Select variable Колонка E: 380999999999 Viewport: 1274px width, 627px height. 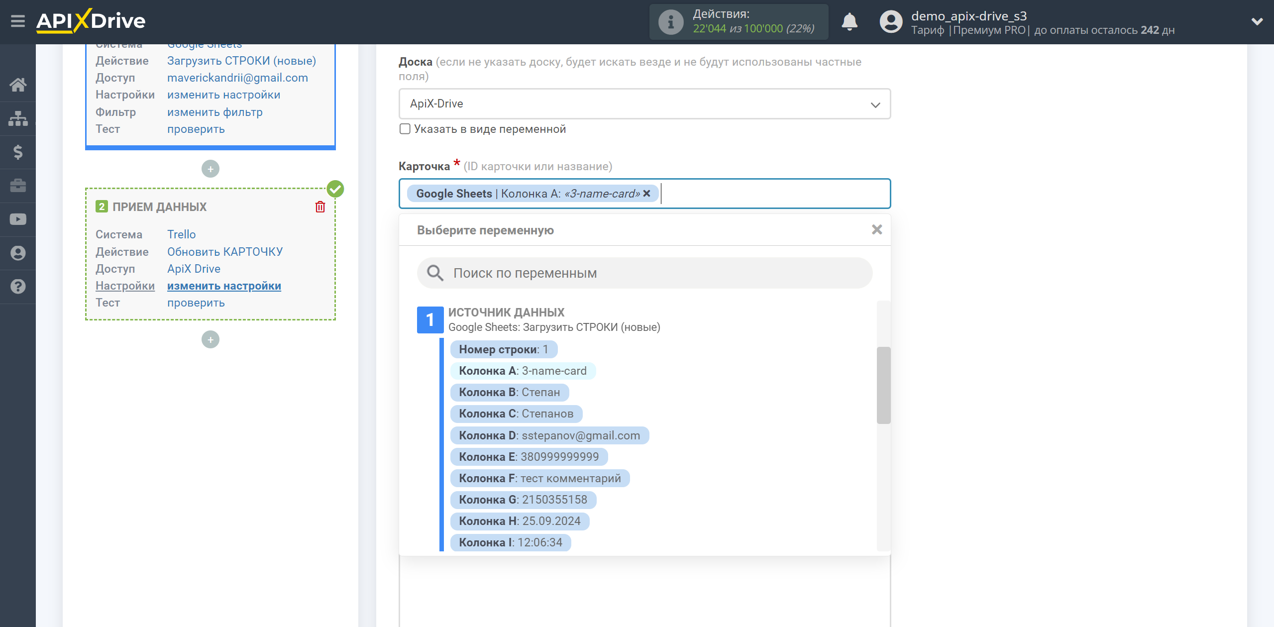pyautogui.click(x=529, y=457)
